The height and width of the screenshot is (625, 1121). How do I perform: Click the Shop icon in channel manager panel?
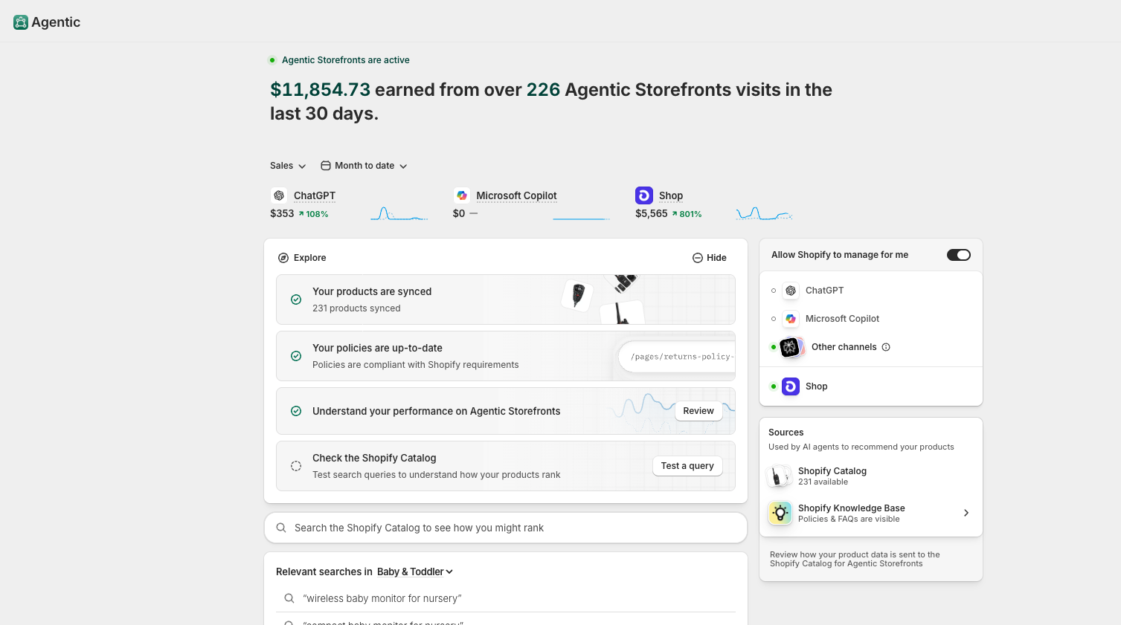(791, 386)
